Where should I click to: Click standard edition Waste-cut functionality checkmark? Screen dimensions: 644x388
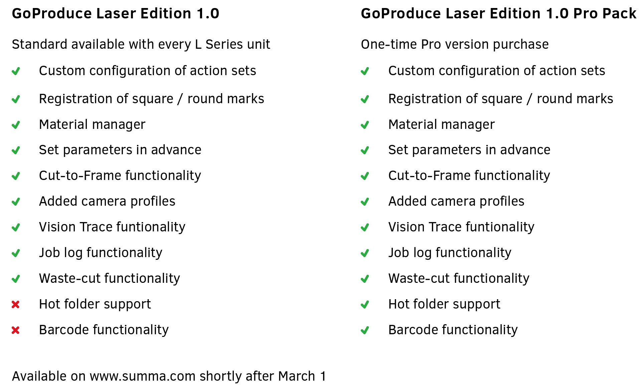[16, 279]
